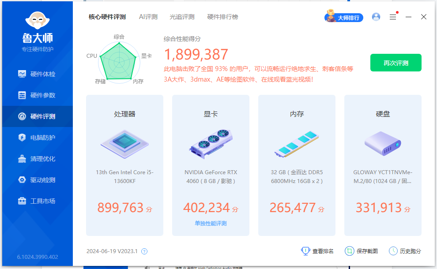The width and height of the screenshot is (437, 269).
Task: Click the 处理器 card title
Action: pyautogui.click(x=124, y=114)
